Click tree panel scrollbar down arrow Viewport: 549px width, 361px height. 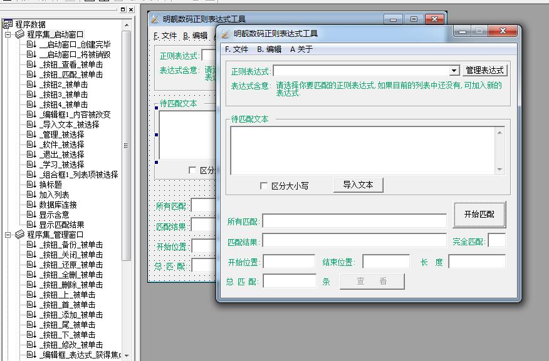pyautogui.click(x=127, y=355)
